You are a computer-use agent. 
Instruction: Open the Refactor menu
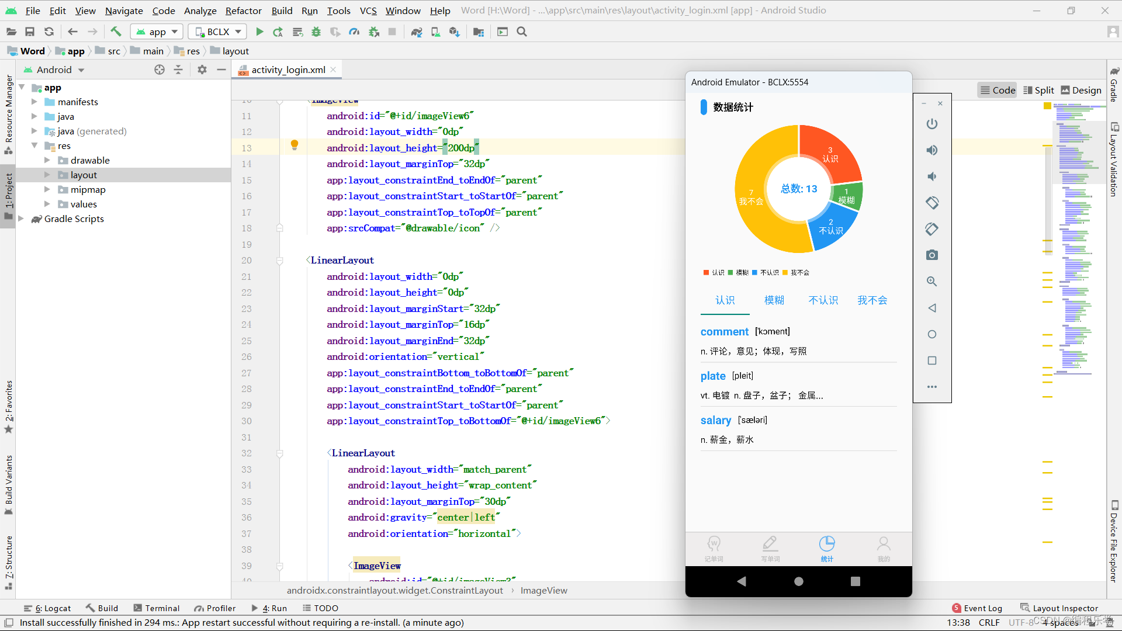[x=243, y=11]
